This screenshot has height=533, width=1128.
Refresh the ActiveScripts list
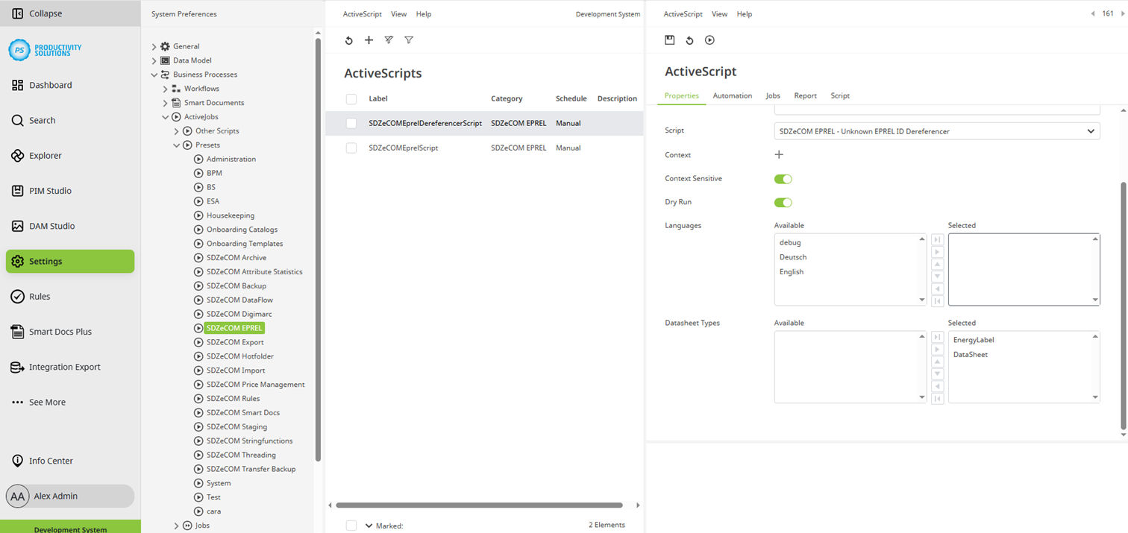[348, 40]
